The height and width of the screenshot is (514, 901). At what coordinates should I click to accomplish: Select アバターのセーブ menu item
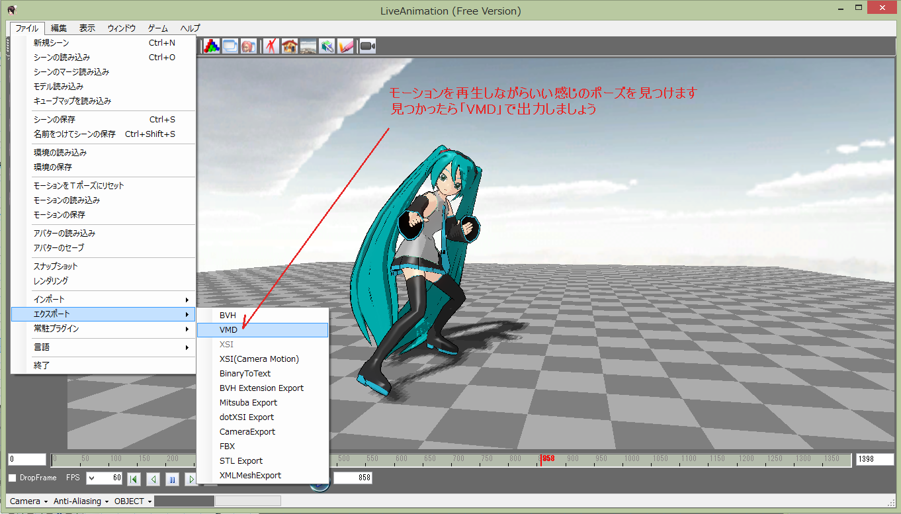pos(104,248)
